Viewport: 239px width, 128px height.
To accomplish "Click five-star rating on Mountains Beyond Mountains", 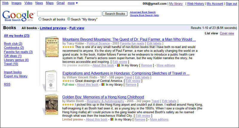I will point(68,47).
